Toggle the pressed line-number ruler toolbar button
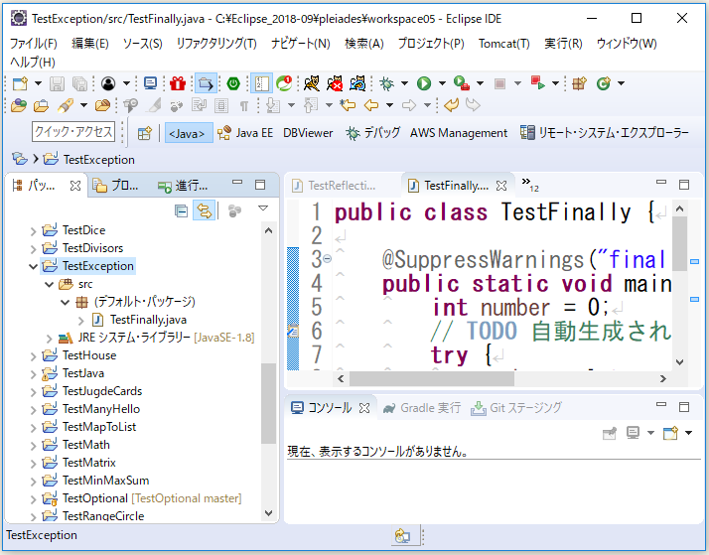The height and width of the screenshot is (555, 709). (x=261, y=83)
